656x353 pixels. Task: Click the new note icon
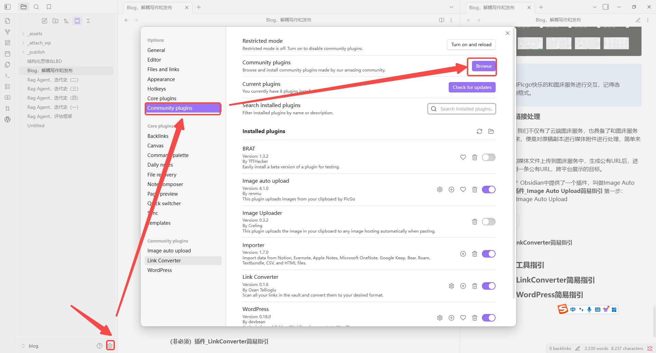44,21
